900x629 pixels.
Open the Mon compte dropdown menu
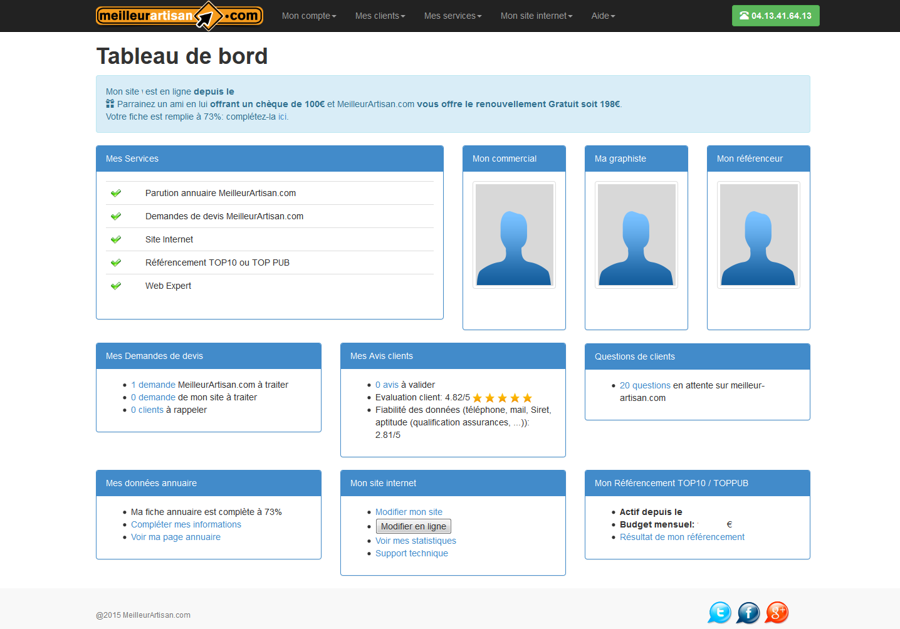click(309, 16)
